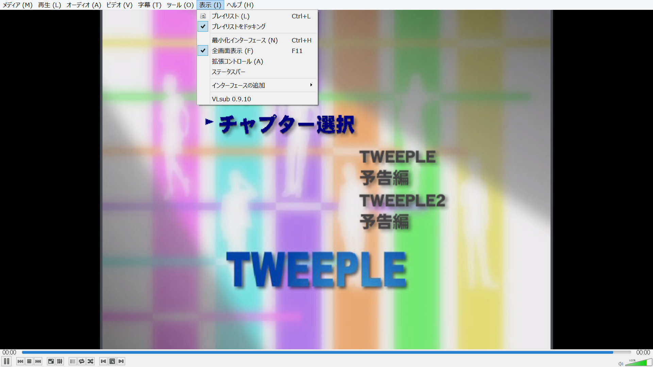Open オーディオ (A) menu

click(x=84, y=5)
